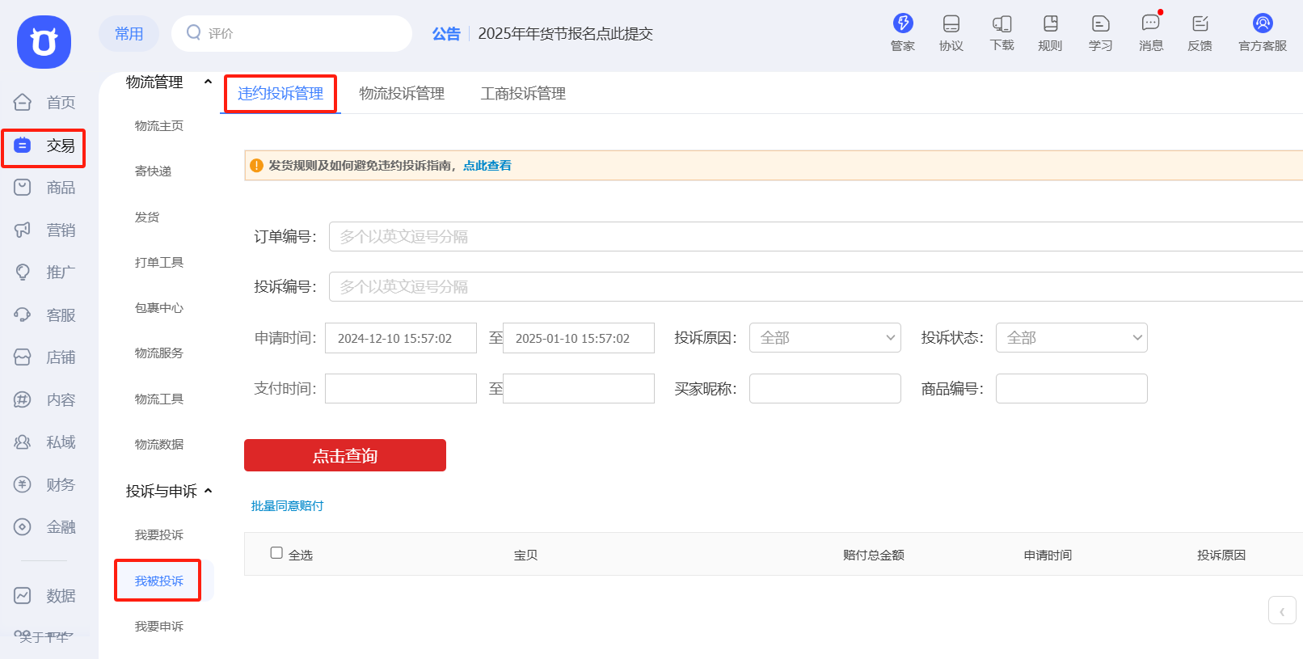Contact 官方客服 support icon
Screen dimensions: 1303x659
coord(1263,23)
